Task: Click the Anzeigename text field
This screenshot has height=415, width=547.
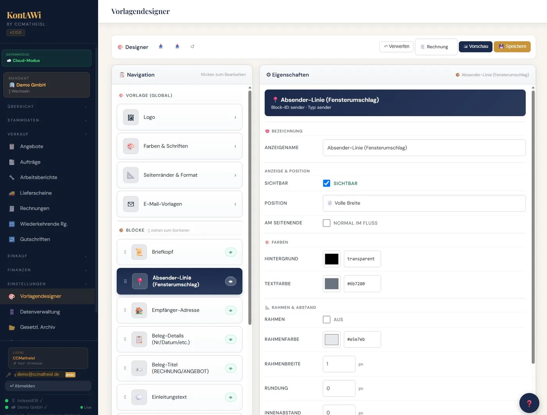Action: coord(424,148)
